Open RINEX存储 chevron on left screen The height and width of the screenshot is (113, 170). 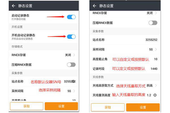coord(74,55)
